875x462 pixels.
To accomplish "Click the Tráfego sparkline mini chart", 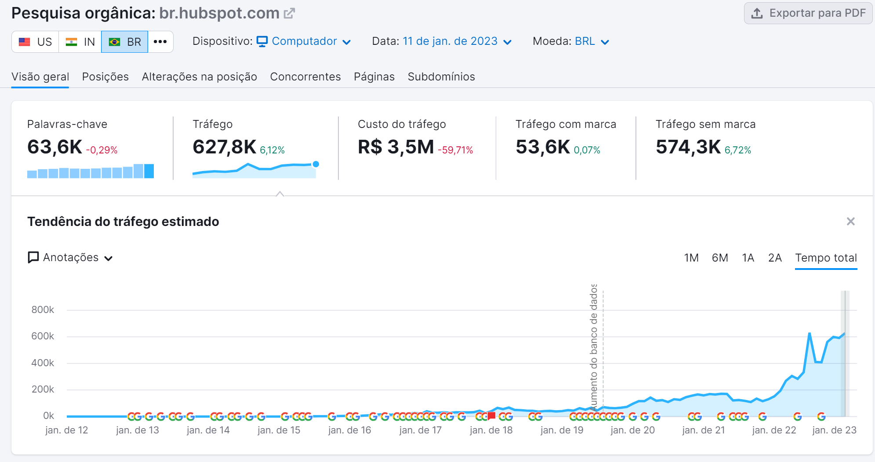I will 255,170.
